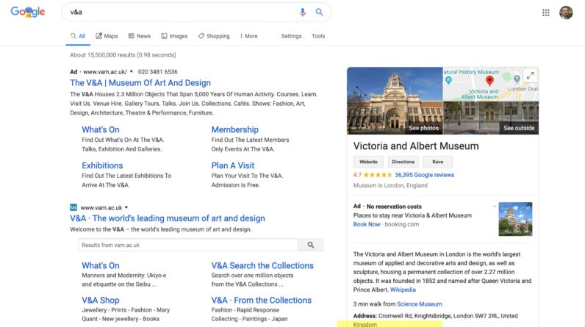Click the Victoria and Albert Museum heading
Viewport: 585px width, 327px height.
(416, 145)
